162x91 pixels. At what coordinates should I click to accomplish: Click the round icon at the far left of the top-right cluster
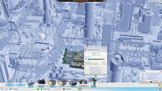pos(150,2)
